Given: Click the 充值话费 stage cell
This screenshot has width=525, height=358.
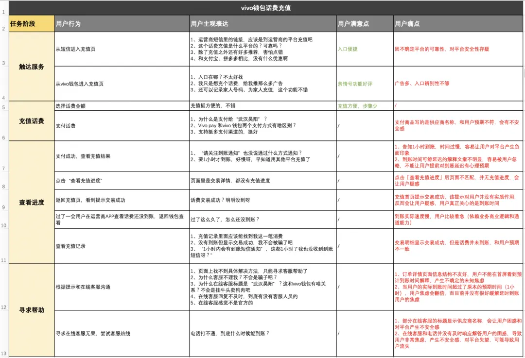Looking at the screenshot, I should pos(32,121).
